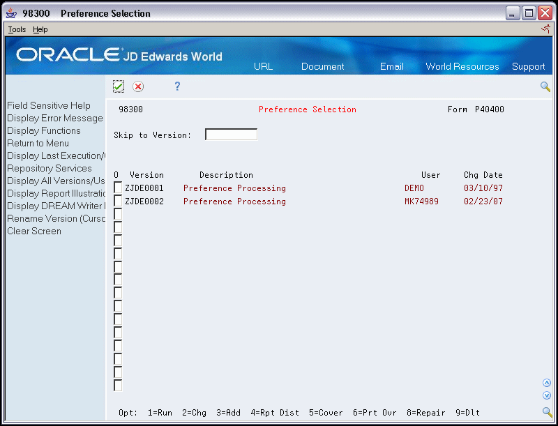Minimize the Preference Selection window
This screenshot has height=426, width=558.
(x=513, y=13)
